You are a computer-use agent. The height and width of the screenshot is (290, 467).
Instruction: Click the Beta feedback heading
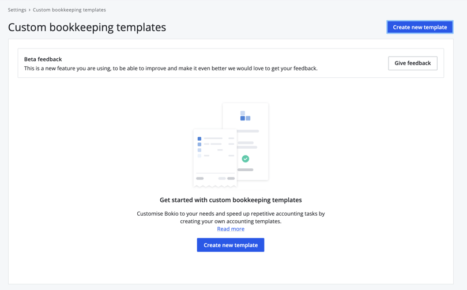tap(43, 59)
